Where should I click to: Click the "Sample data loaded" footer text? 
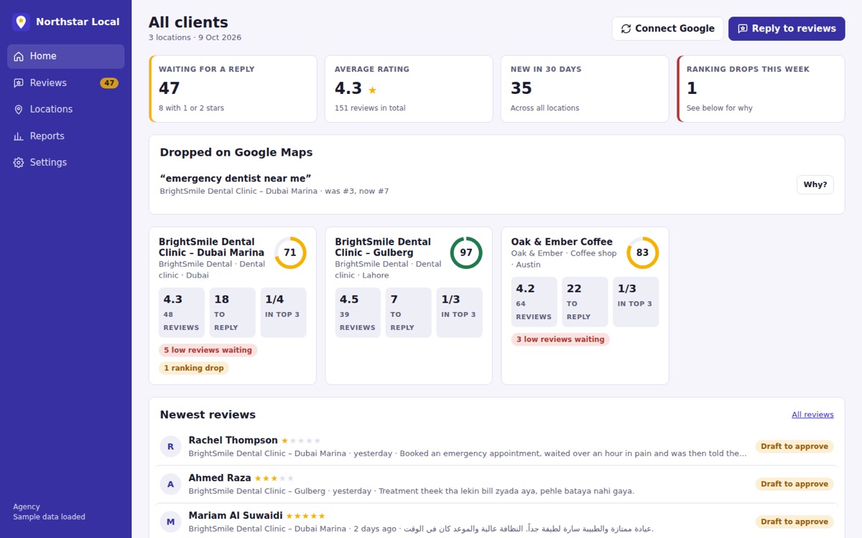click(x=49, y=516)
